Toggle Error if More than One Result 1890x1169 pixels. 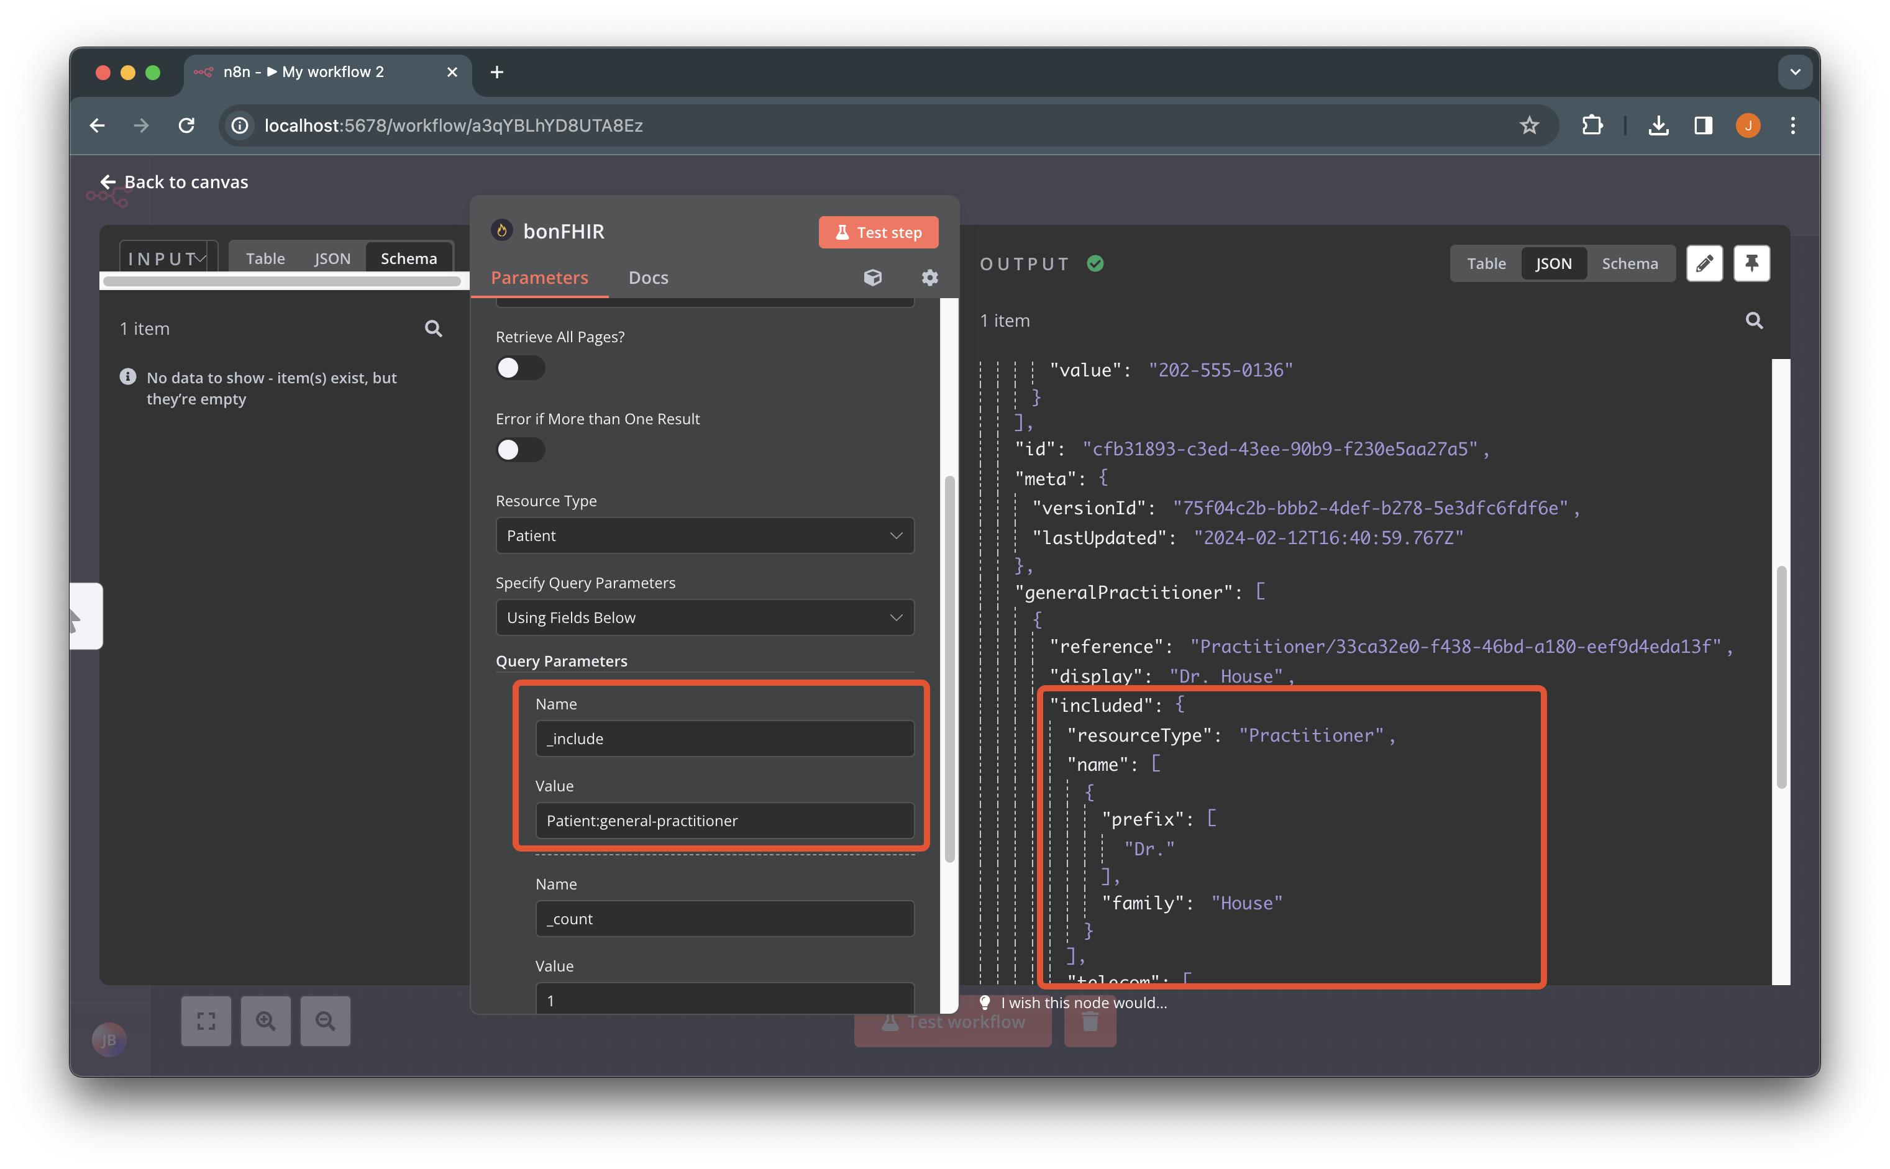click(521, 450)
